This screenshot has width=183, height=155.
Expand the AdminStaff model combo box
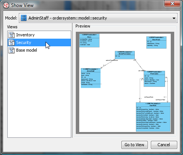coord(98,18)
